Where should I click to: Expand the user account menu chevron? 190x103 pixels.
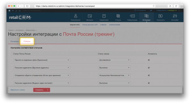click(179, 10)
